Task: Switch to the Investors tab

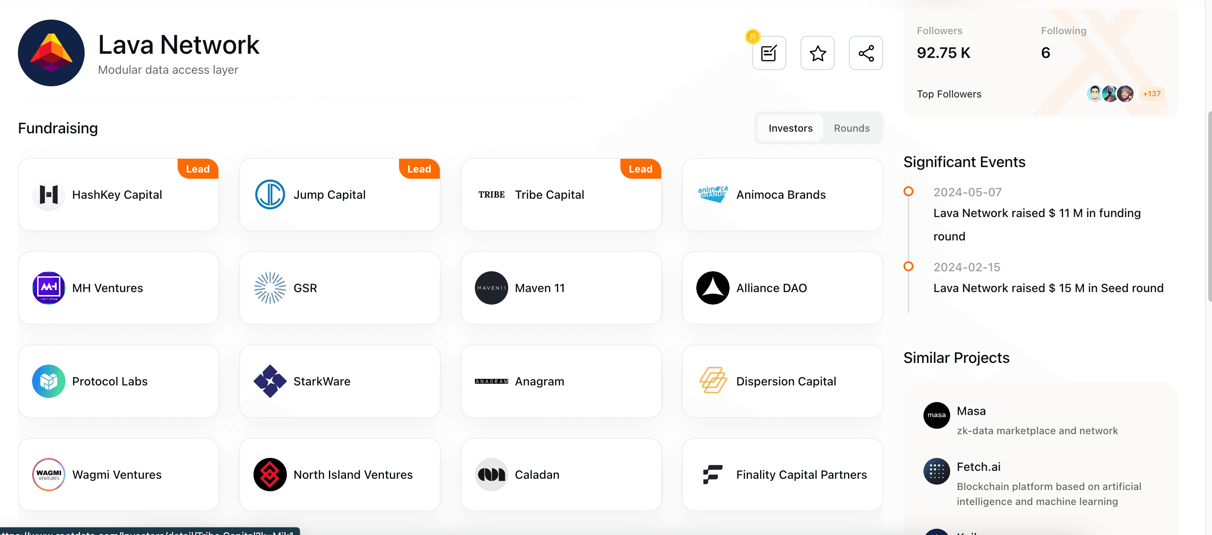Action: [x=790, y=128]
